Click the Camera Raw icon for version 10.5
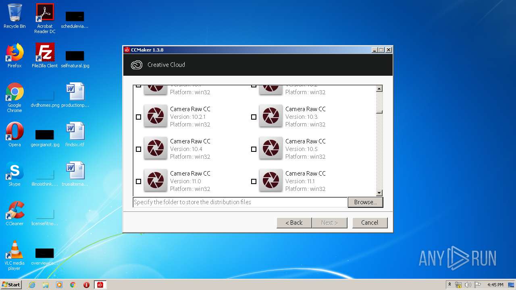This screenshot has height=290, width=516. [271, 148]
